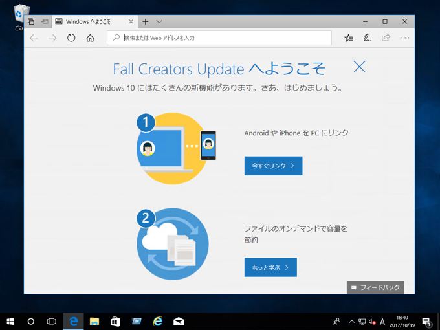Focus the search or web address box

219,38
